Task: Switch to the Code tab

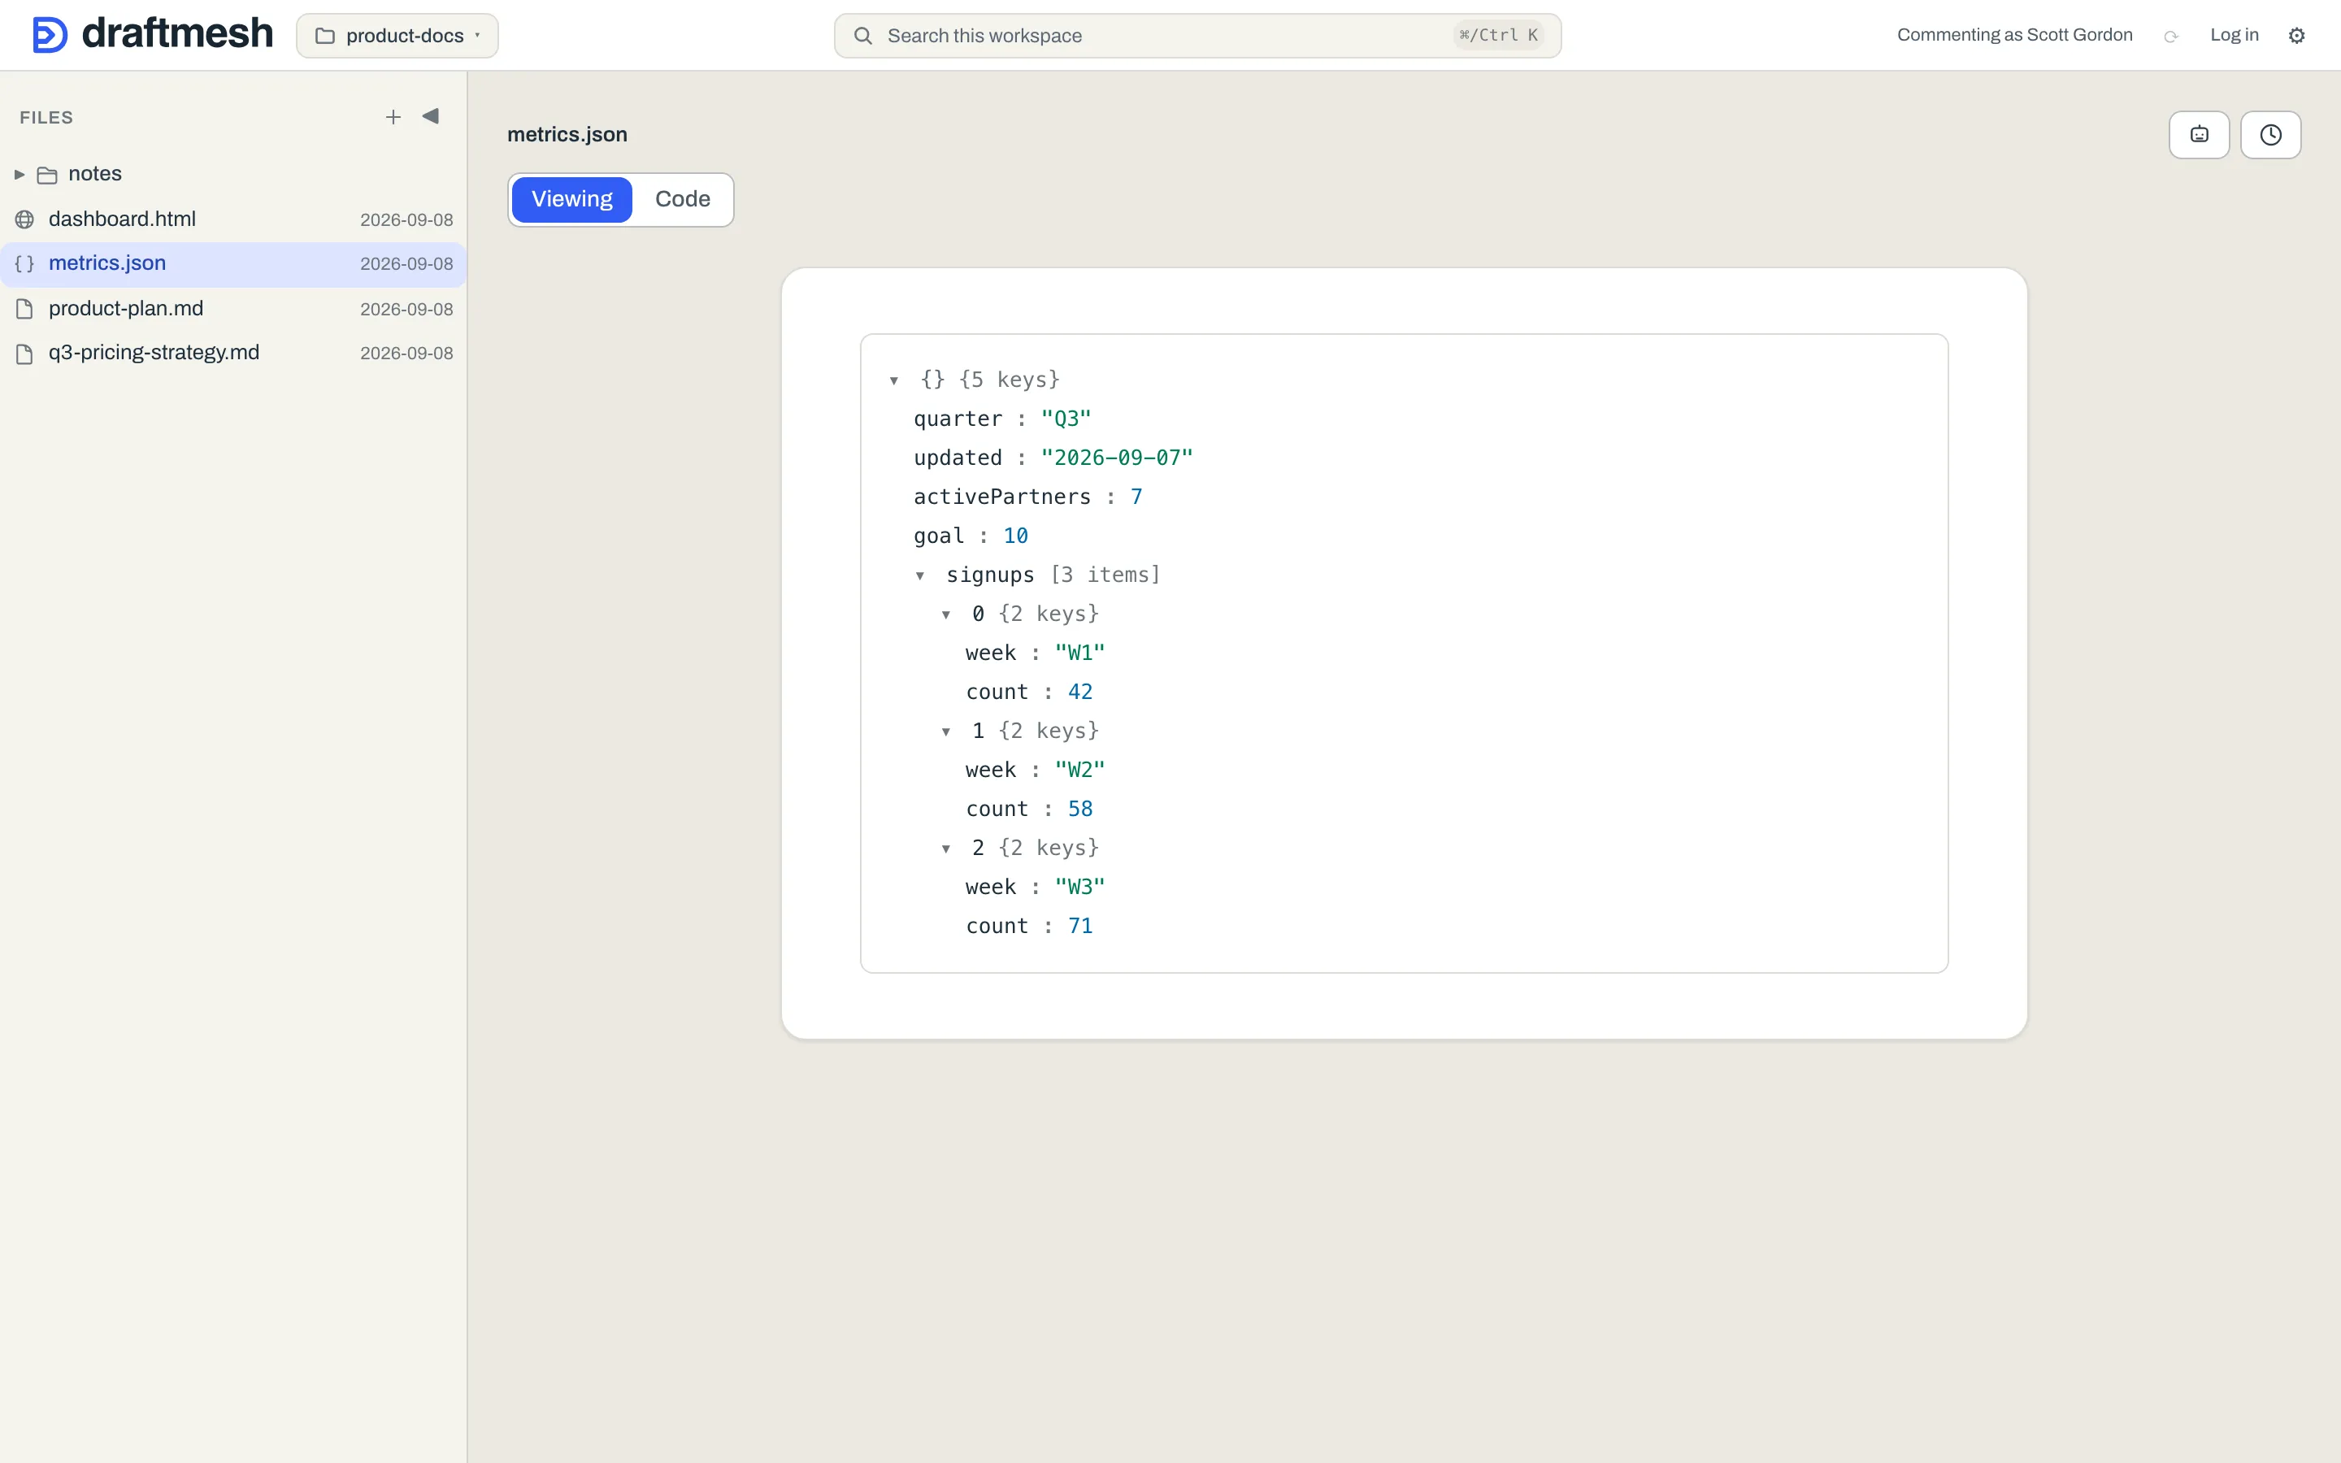Action: 682,199
